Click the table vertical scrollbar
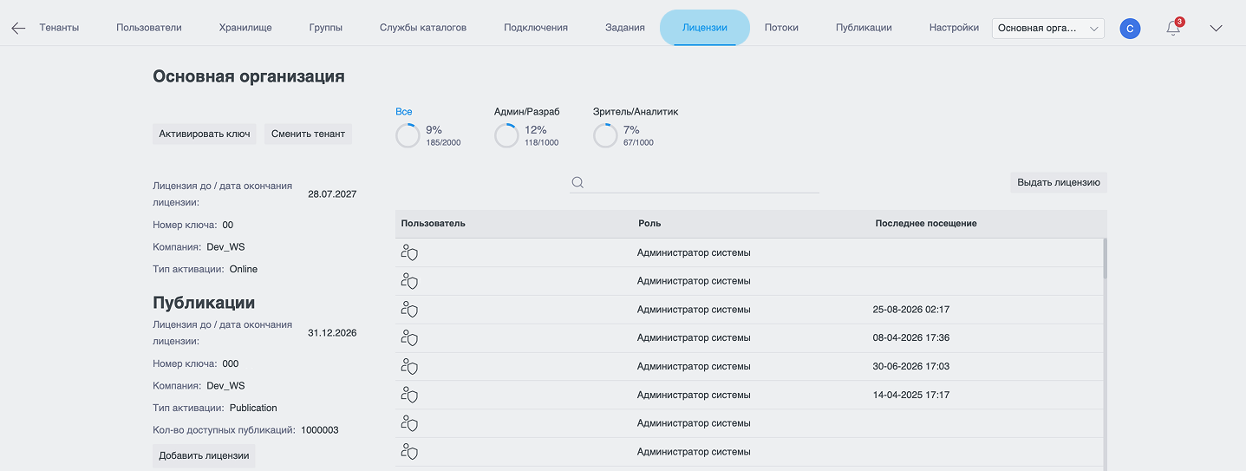1246x471 pixels. point(1105,258)
